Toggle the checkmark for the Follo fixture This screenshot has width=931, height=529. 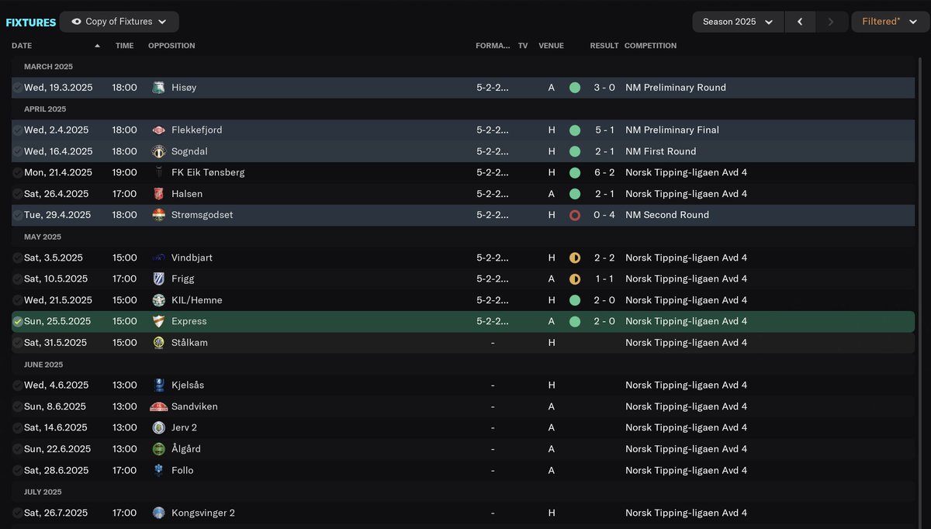[17, 470]
